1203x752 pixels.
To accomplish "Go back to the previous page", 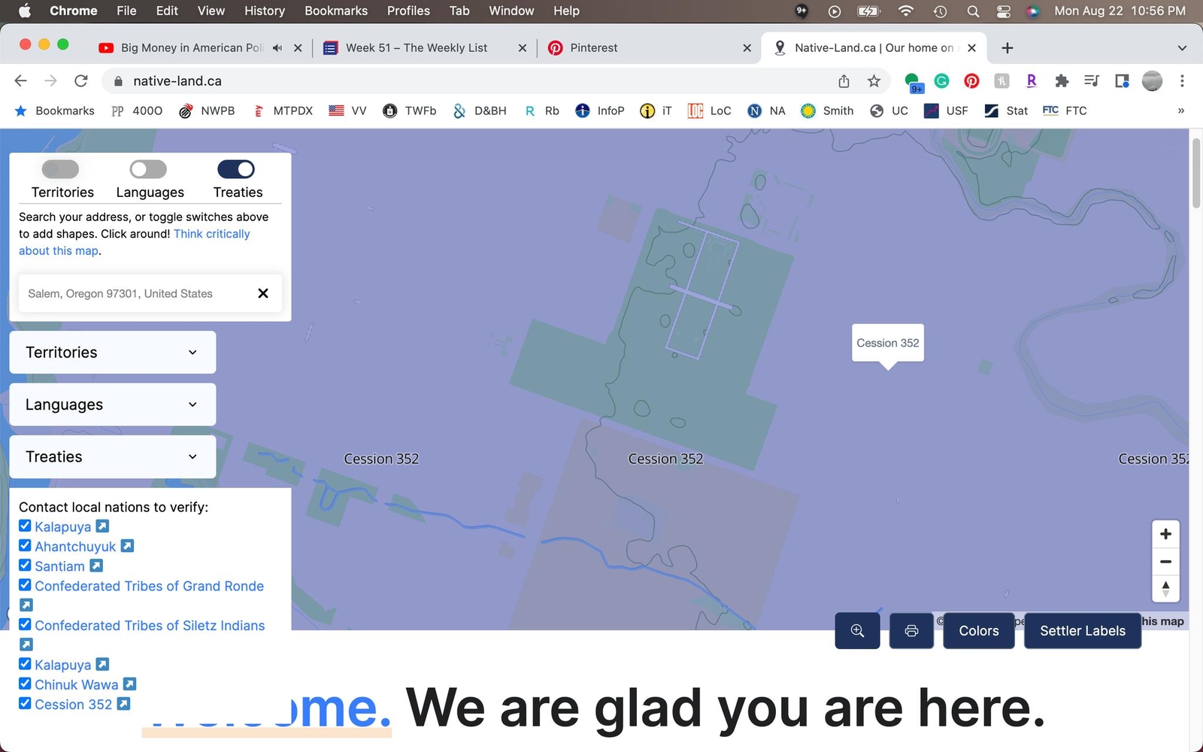I will pos(20,80).
